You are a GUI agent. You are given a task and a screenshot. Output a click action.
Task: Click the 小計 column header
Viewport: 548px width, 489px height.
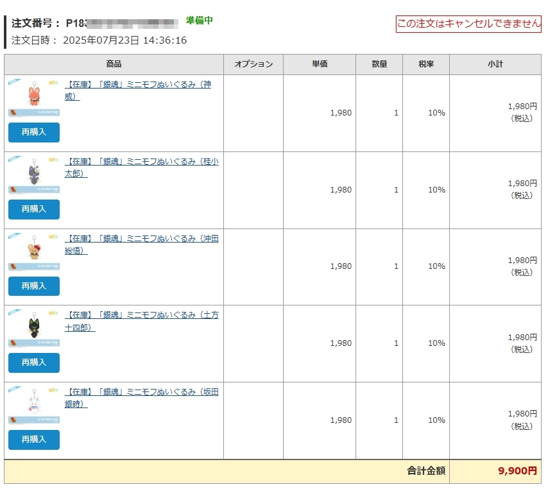point(495,64)
